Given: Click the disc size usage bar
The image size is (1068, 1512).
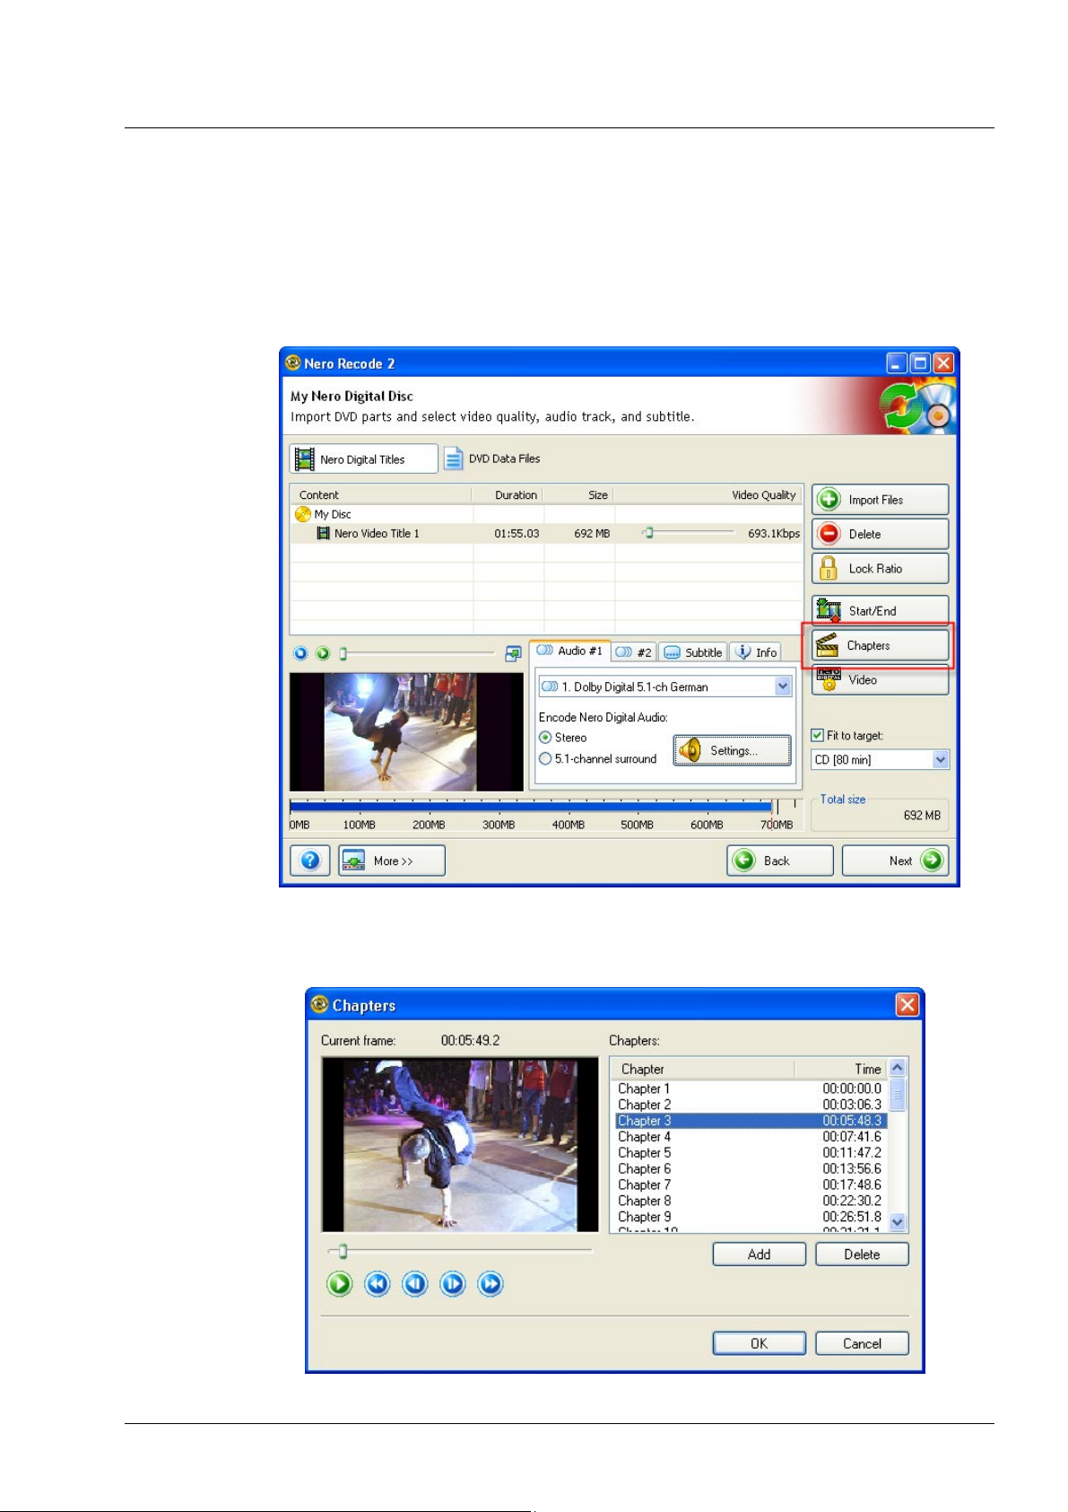Looking at the screenshot, I should coord(545,807).
